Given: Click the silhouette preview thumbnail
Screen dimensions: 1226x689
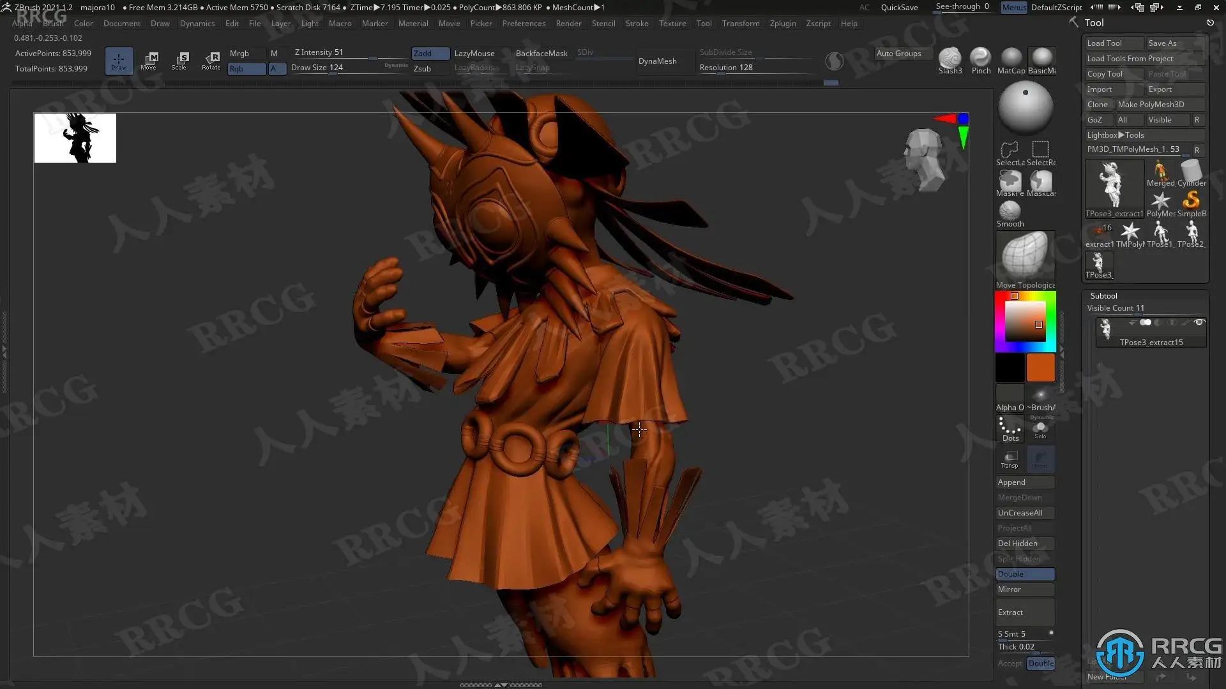Looking at the screenshot, I should [75, 138].
